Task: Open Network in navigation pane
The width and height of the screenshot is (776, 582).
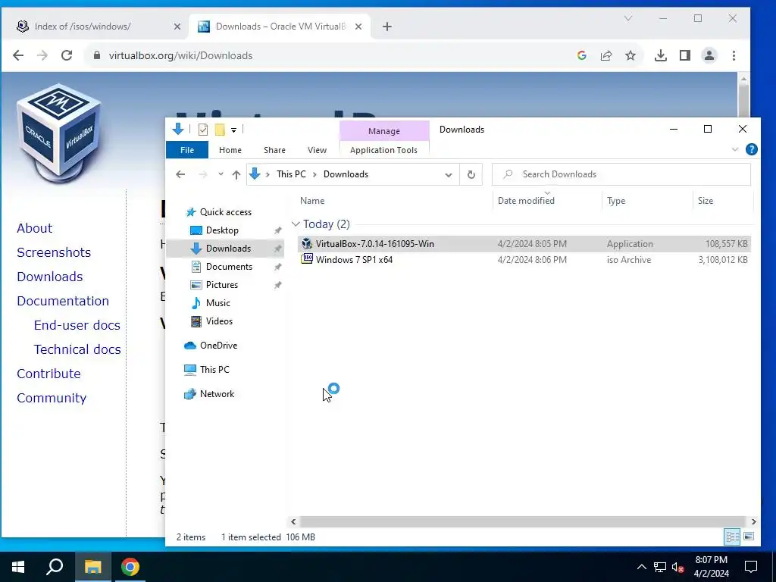Action: tap(217, 394)
